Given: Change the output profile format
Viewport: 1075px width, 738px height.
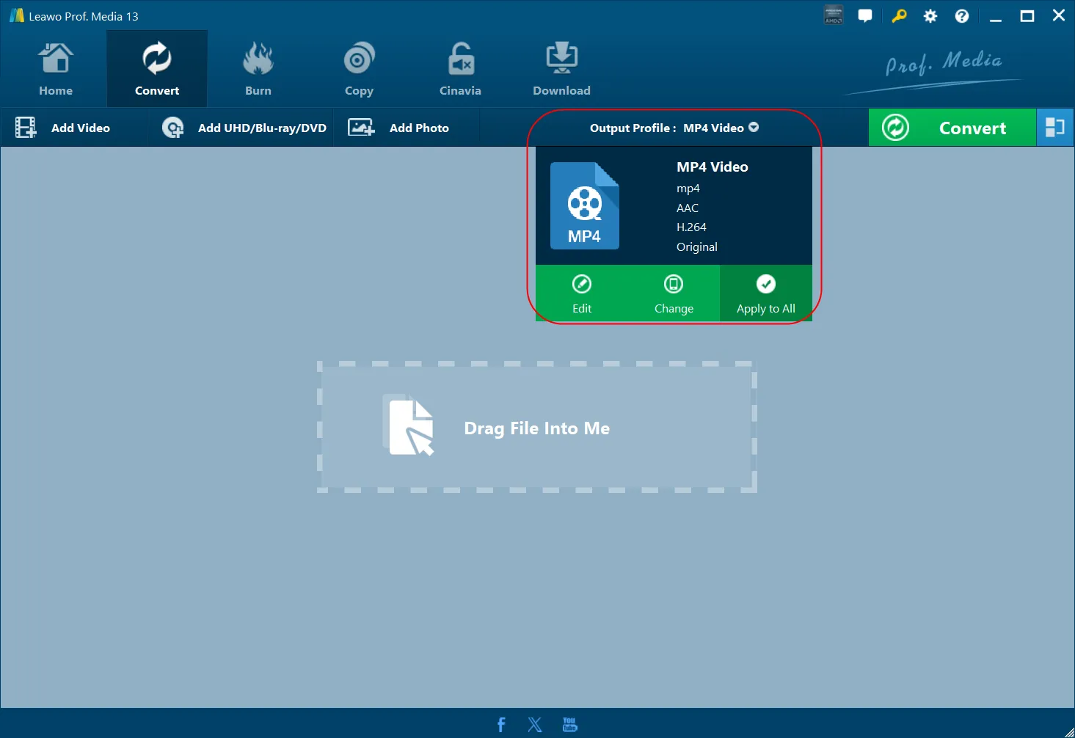Looking at the screenshot, I should 674,293.
